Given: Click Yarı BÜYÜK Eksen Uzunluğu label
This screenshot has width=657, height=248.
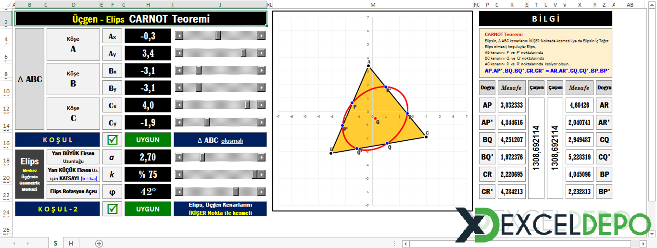Looking at the screenshot, I should point(73,157).
